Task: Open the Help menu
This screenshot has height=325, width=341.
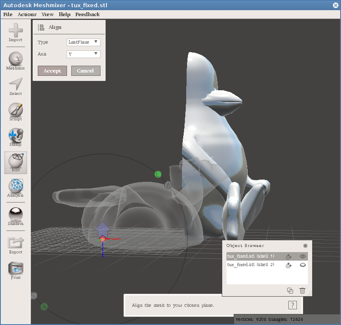Action: (x=64, y=14)
